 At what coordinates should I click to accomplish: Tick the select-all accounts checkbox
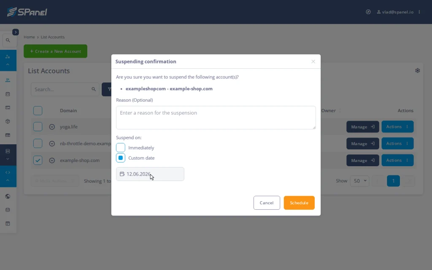point(38,111)
